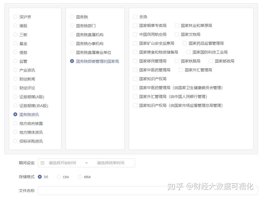
Task: Choose 地方政府披露 category
Action: click(15, 123)
